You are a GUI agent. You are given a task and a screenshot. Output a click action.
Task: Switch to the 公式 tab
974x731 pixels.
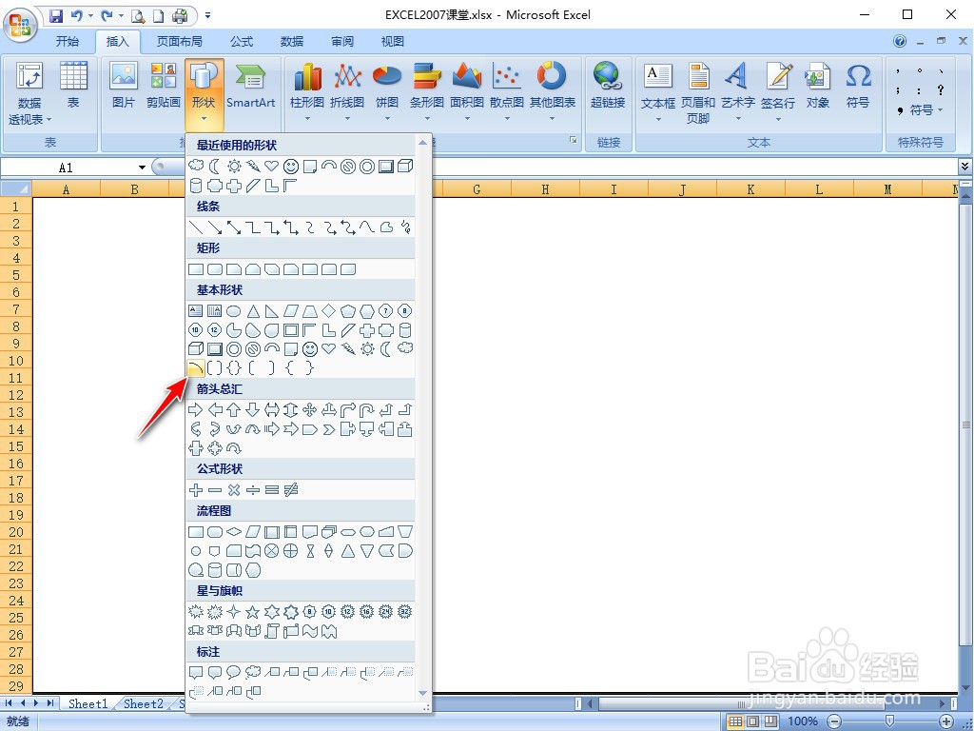pos(242,41)
